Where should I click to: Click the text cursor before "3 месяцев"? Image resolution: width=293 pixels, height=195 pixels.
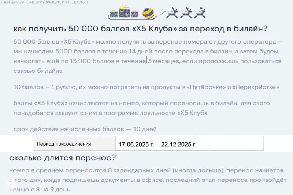click(147, 61)
